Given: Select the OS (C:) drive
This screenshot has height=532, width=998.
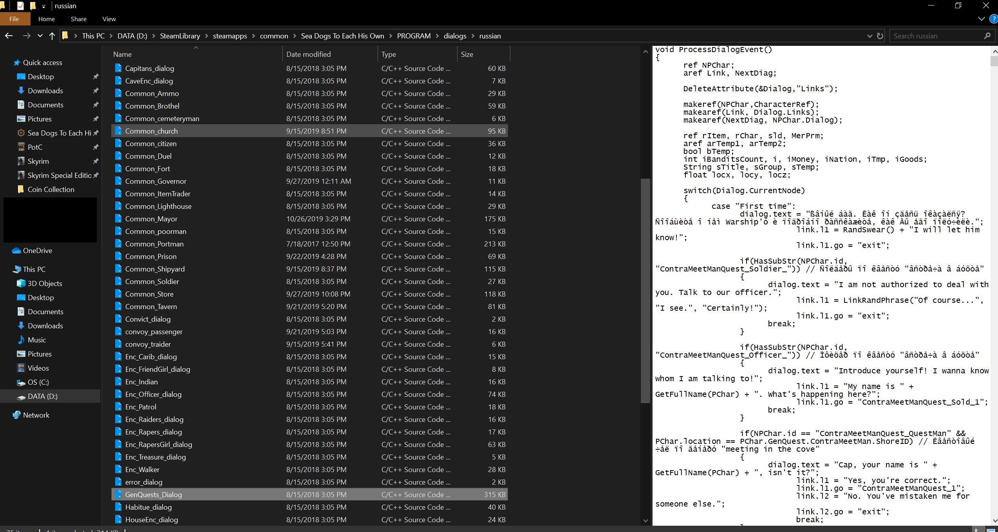Looking at the screenshot, I should click(x=38, y=382).
